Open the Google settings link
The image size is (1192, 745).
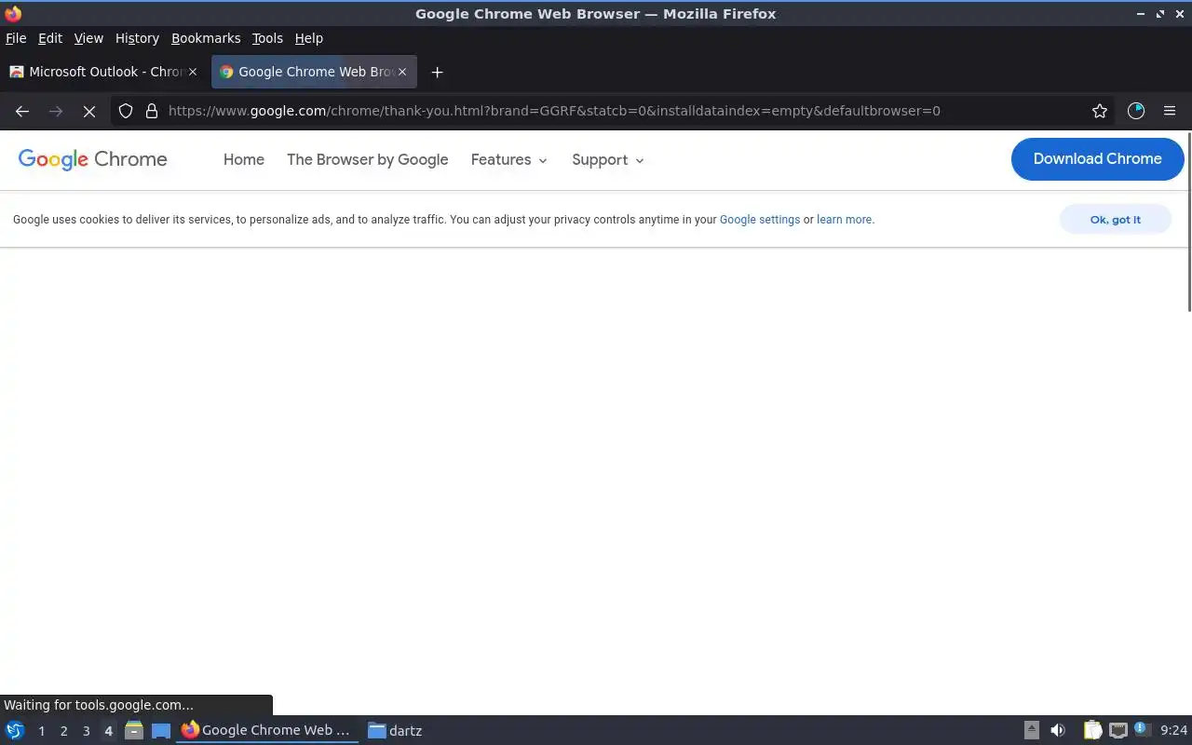760,220
